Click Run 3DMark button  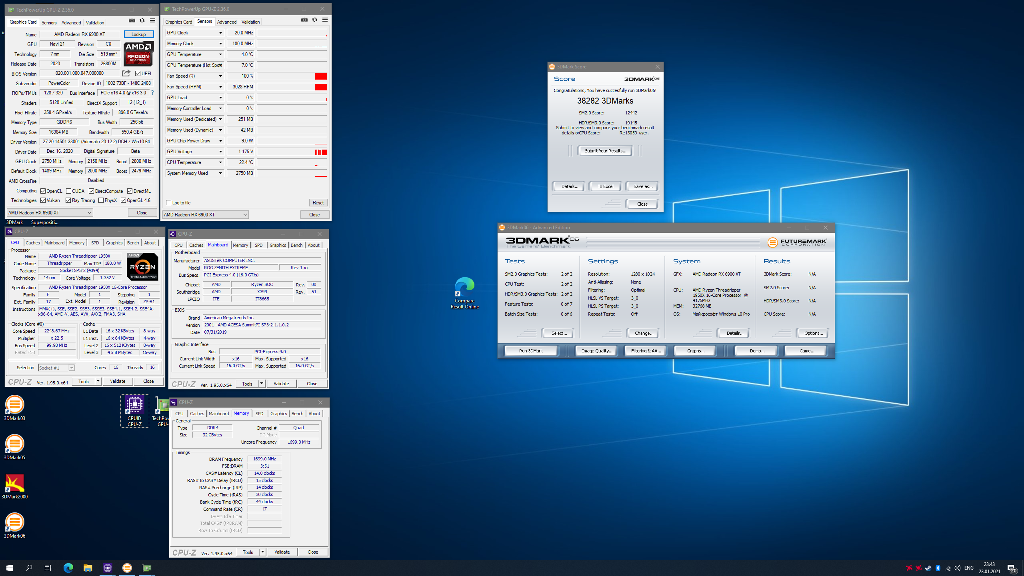[531, 351]
